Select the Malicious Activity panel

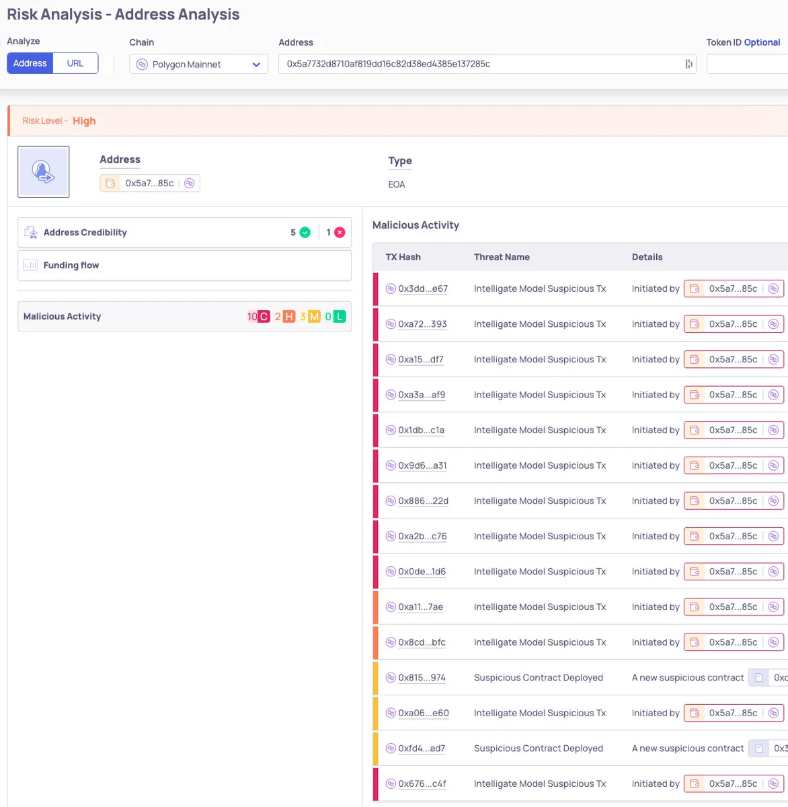pyautogui.click(x=184, y=316)
